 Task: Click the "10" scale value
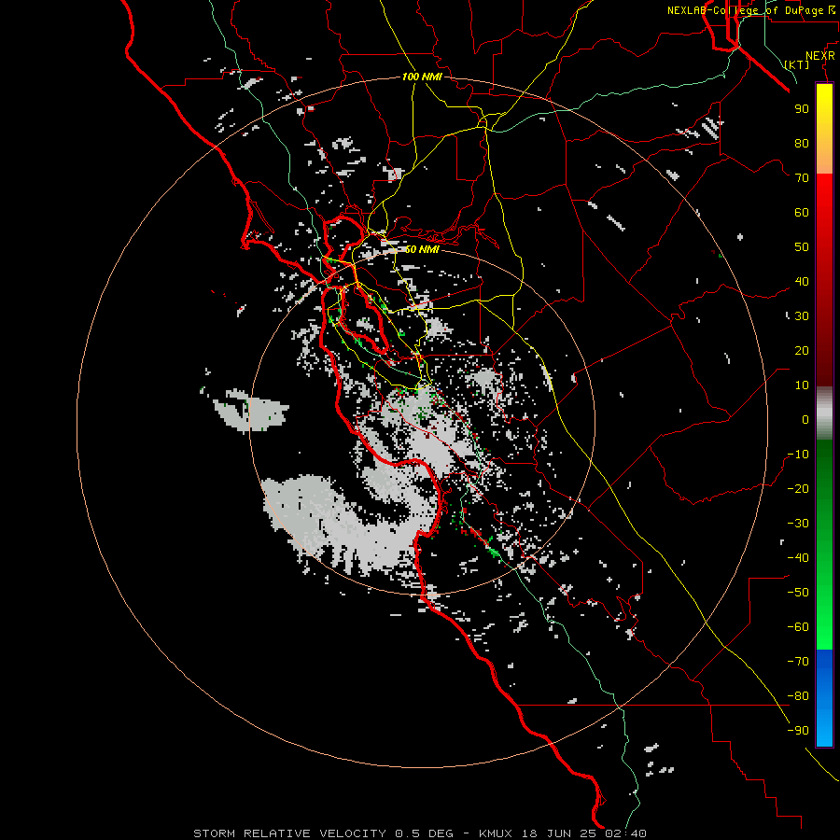pyautogui.click(x=802, y=385)
